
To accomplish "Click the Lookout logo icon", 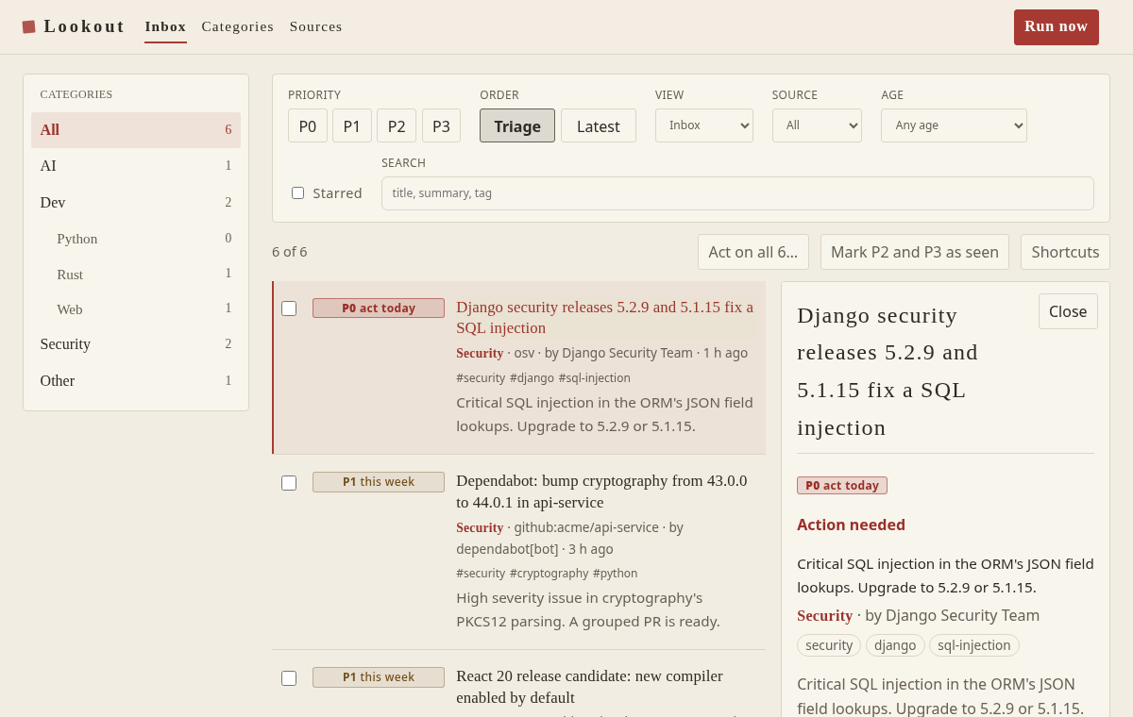I will 28,26.
